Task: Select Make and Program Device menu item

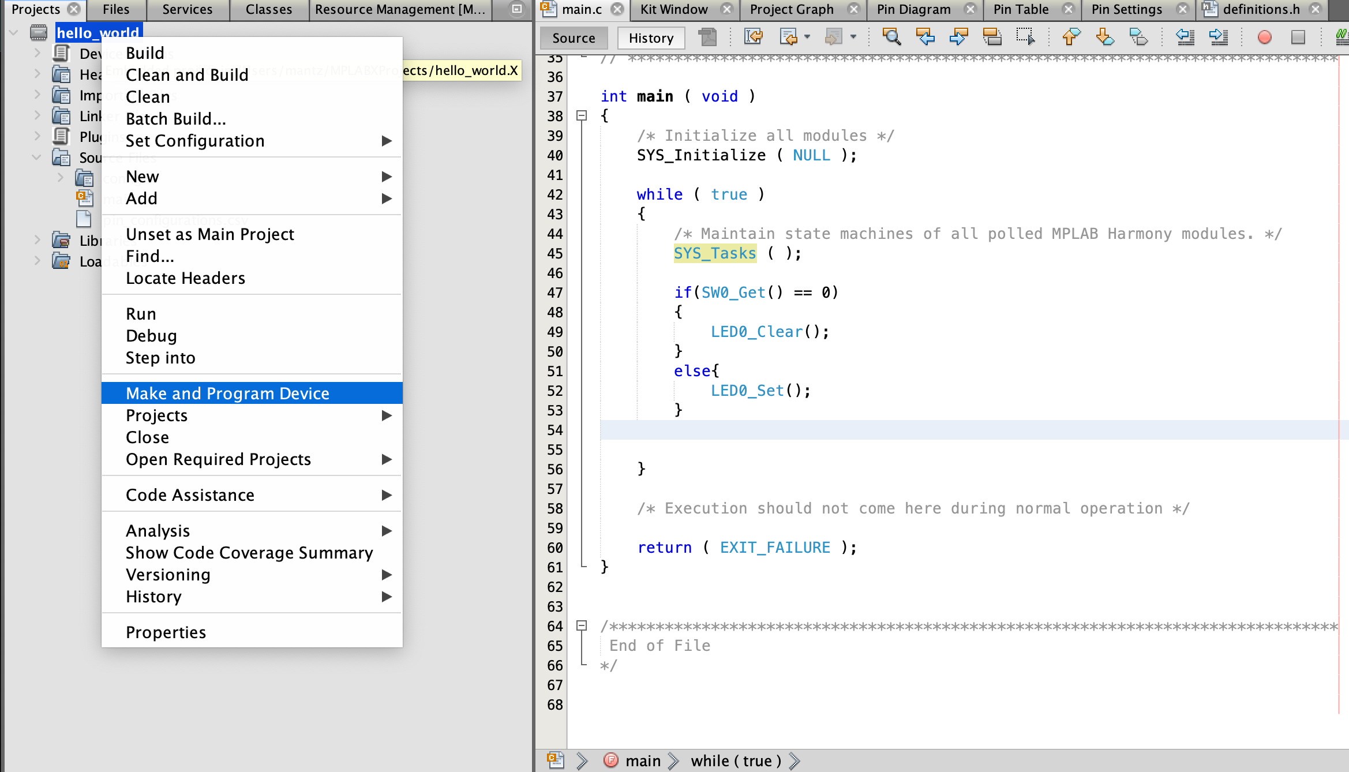Action: point(227,394)
